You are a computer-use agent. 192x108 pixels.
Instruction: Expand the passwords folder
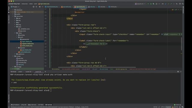(19, 39)
